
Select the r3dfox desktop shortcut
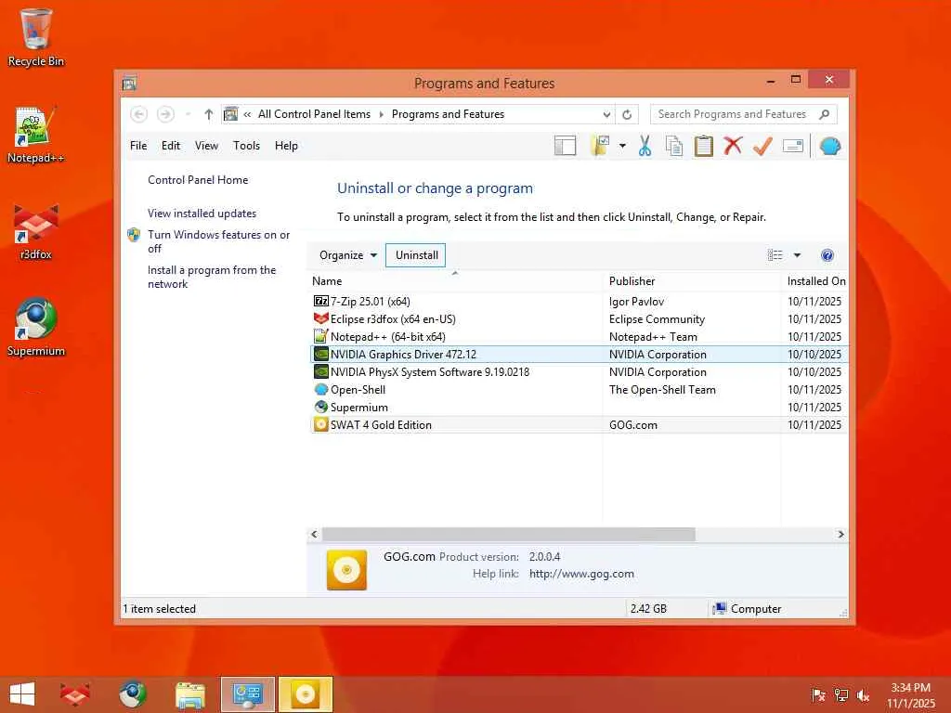click(x=36, y=231)
